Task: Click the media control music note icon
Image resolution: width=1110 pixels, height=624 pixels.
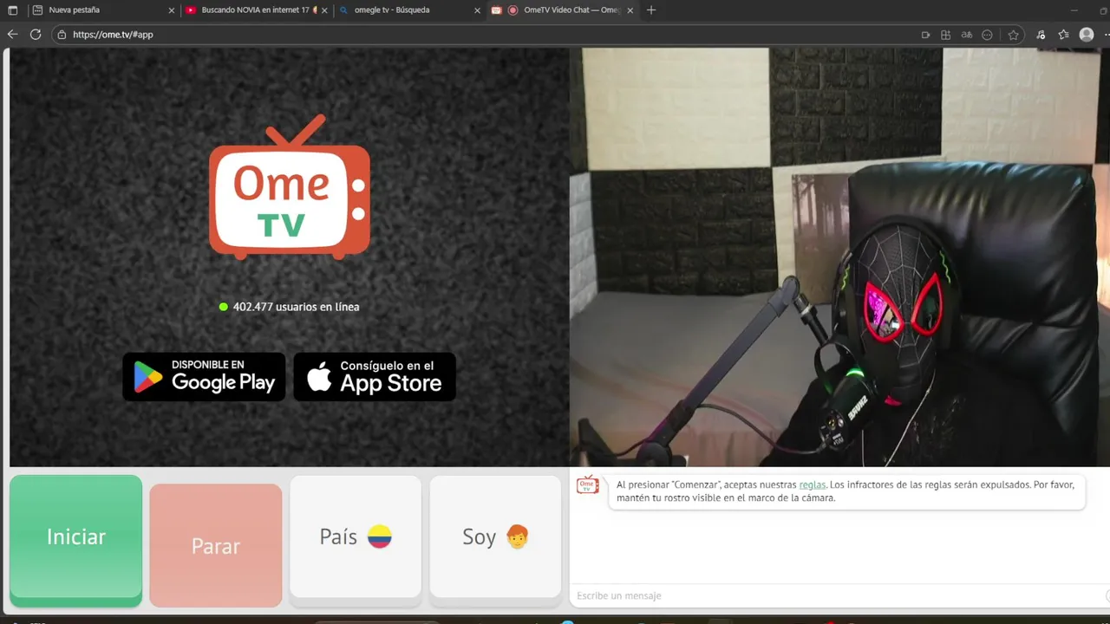Action: (1041, 35)
